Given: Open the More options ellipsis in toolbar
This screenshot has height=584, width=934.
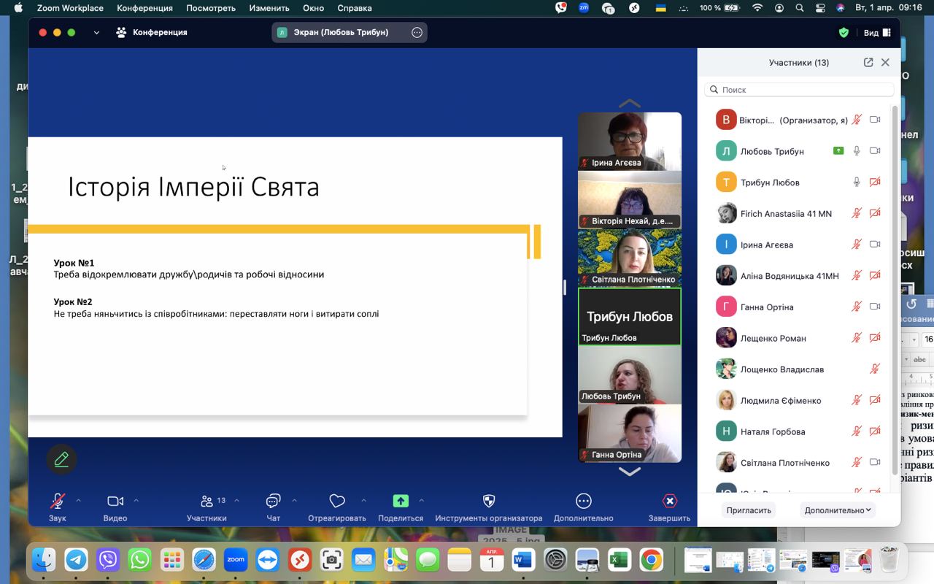Looking at the screenshot, I should 583,502.
